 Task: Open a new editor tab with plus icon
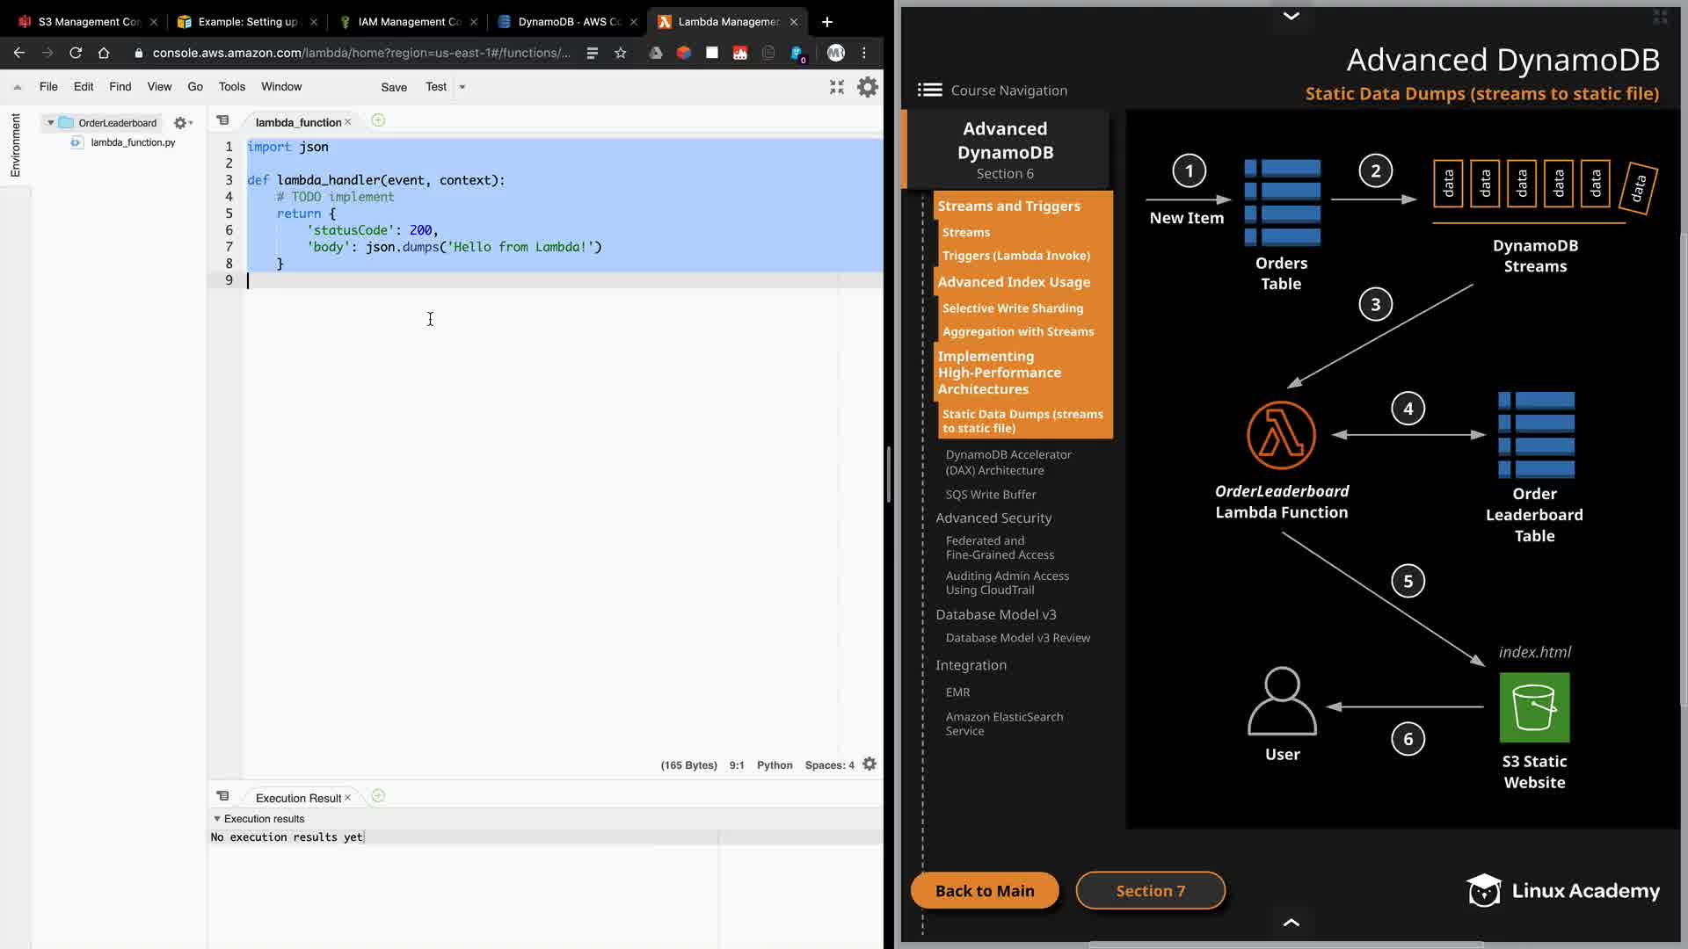pos(378,121)
